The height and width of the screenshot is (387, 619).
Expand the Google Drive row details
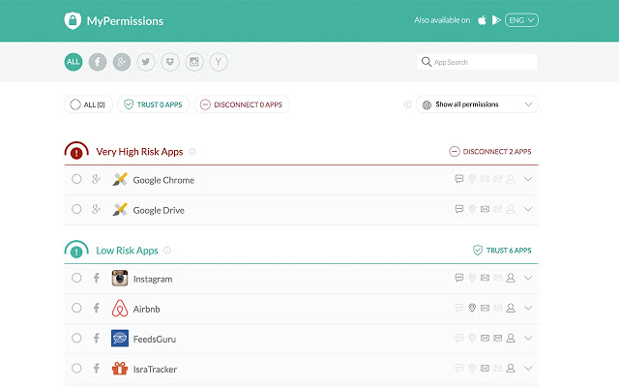(528, 209)
